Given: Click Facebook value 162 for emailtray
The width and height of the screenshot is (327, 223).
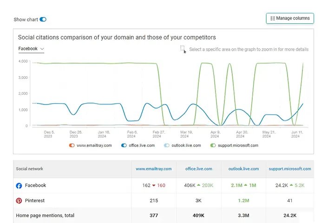Looking at the screenshot, I should pyautogui.click(x=146, y=185).
